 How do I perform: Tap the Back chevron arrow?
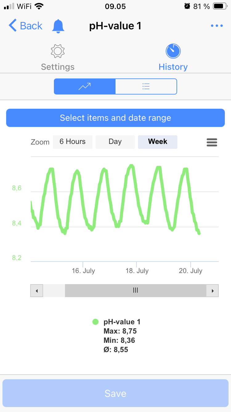[x=13, y=26]
